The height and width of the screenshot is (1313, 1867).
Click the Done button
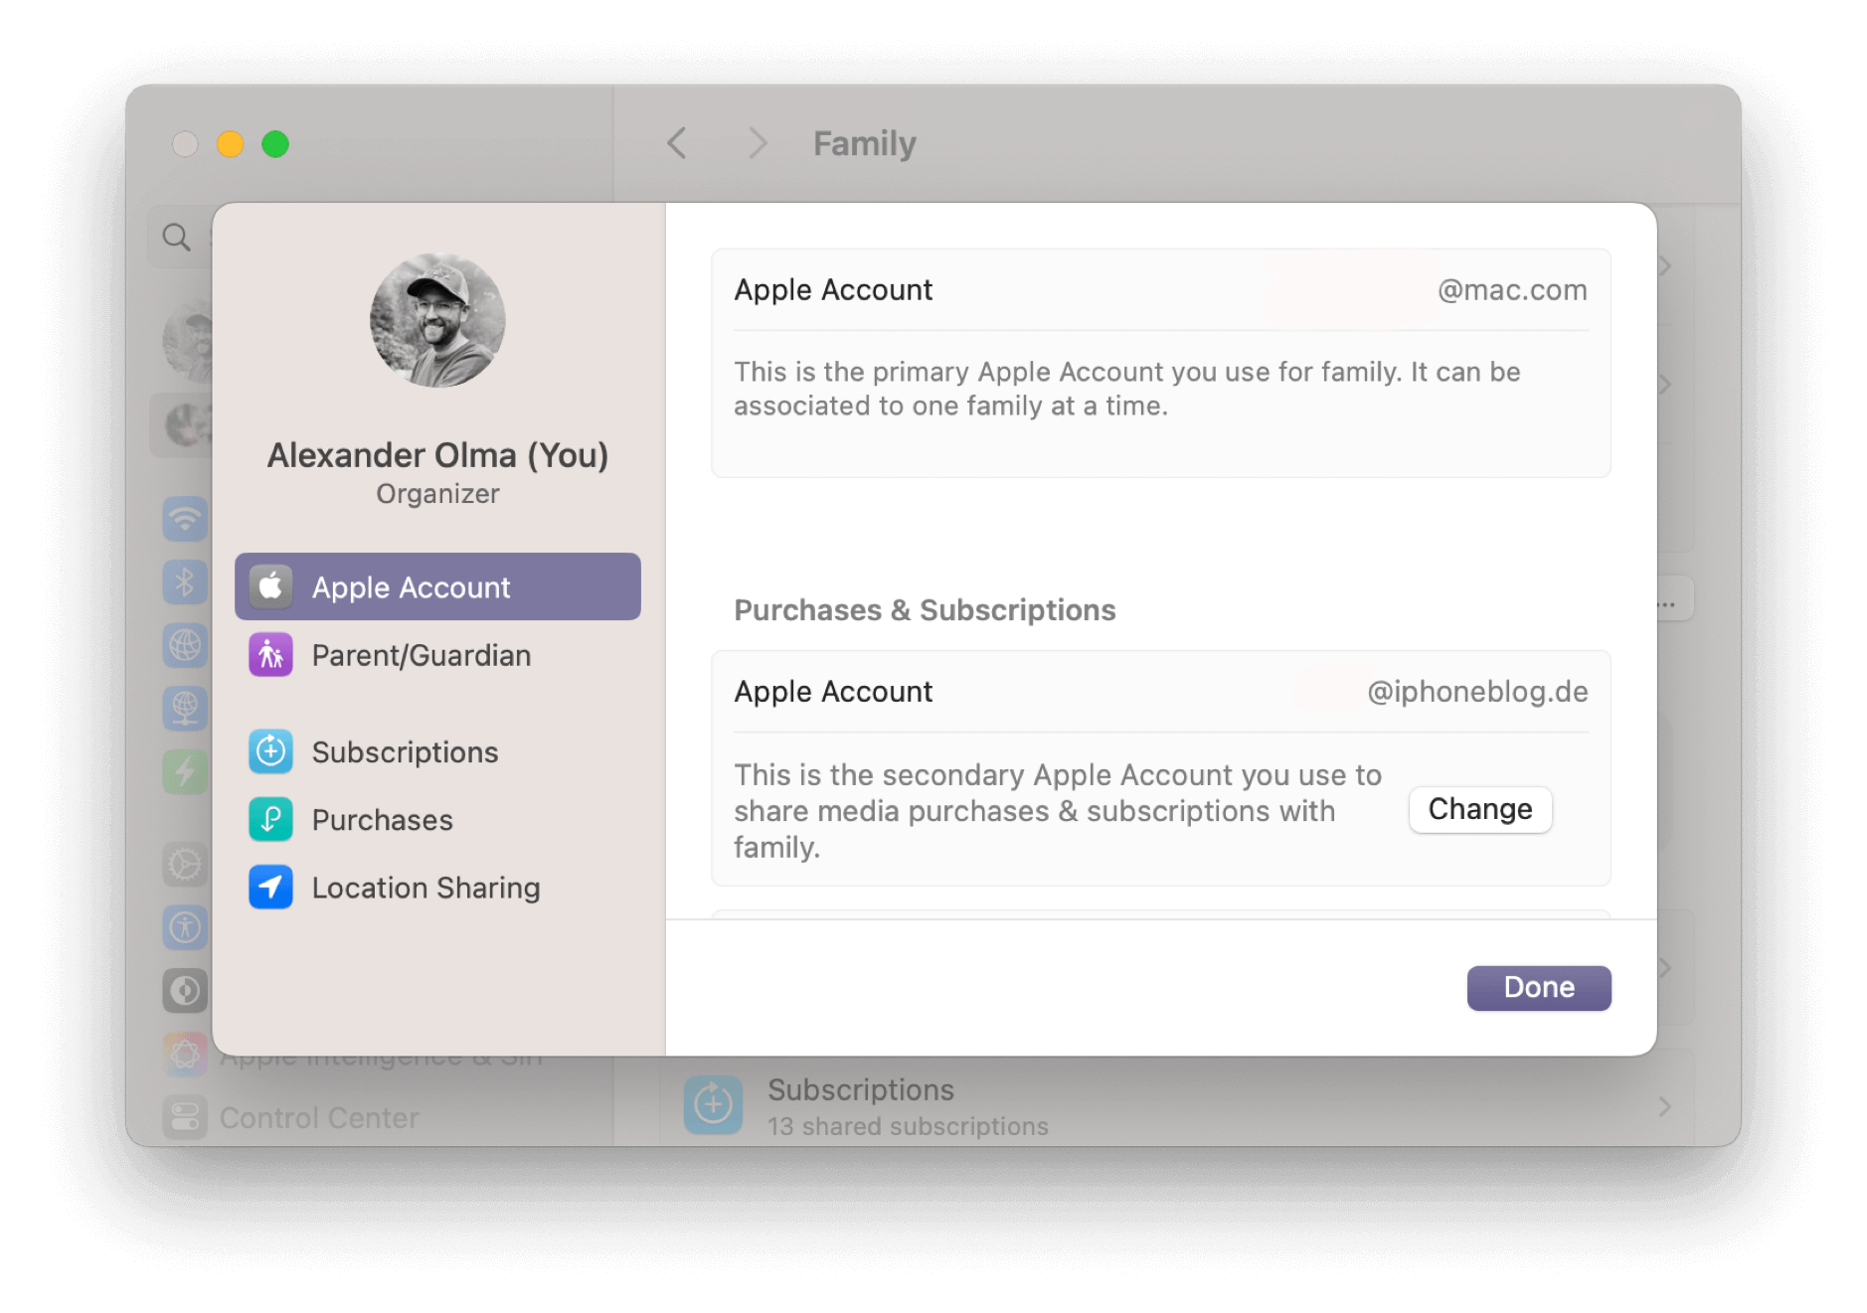coord(1538,987)
